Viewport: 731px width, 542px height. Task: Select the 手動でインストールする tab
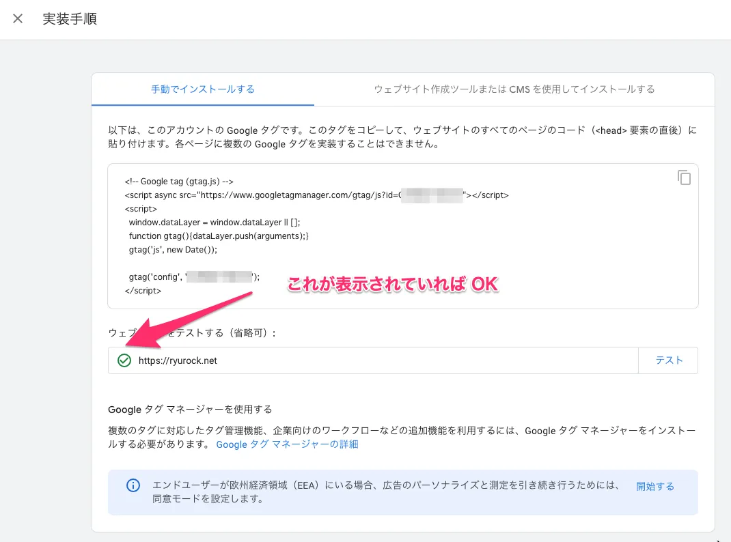(x=203, y=89)
